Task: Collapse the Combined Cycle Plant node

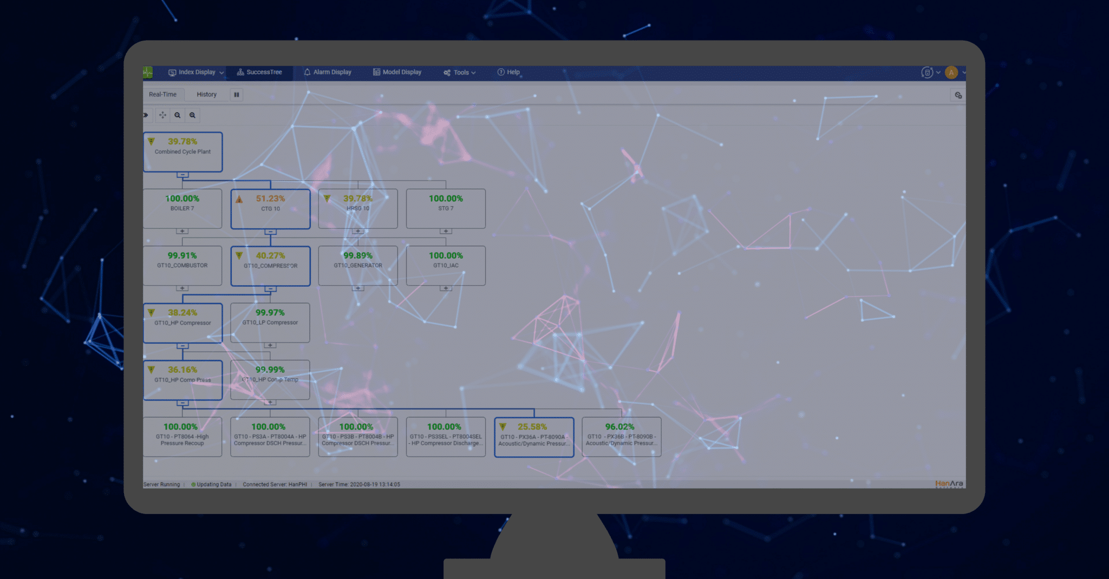Action: (x=182, y=175)
